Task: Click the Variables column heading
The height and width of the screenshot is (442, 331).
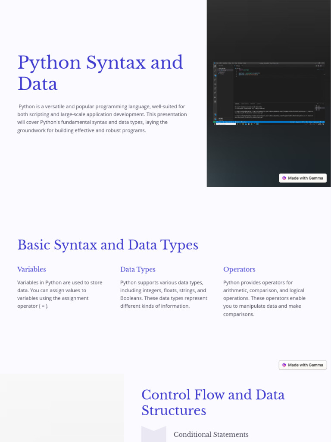Action: (31, 269)
